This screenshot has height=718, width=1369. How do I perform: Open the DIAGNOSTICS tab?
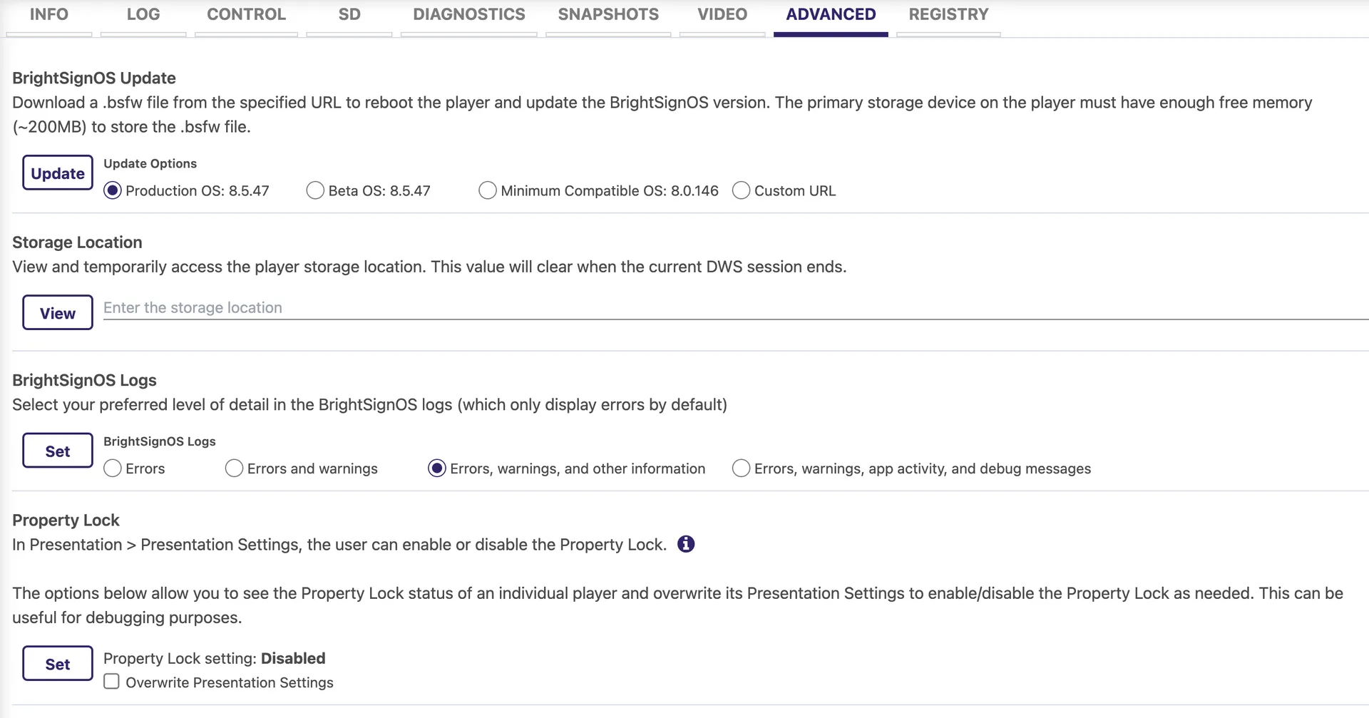469,16
